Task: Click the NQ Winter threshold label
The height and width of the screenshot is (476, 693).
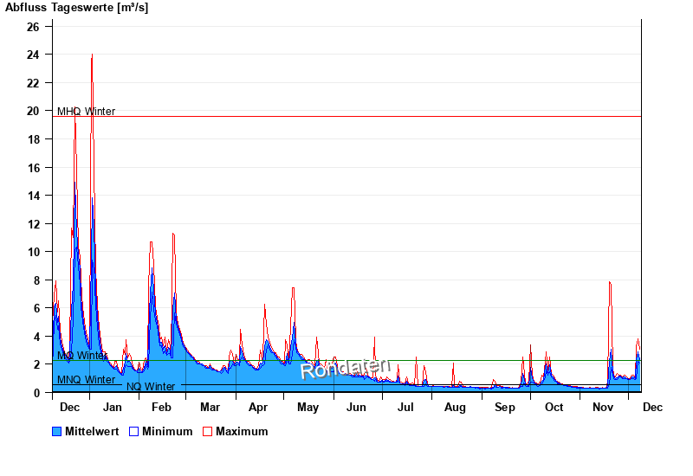Action: pyautogui.click(x=151, y=387)
